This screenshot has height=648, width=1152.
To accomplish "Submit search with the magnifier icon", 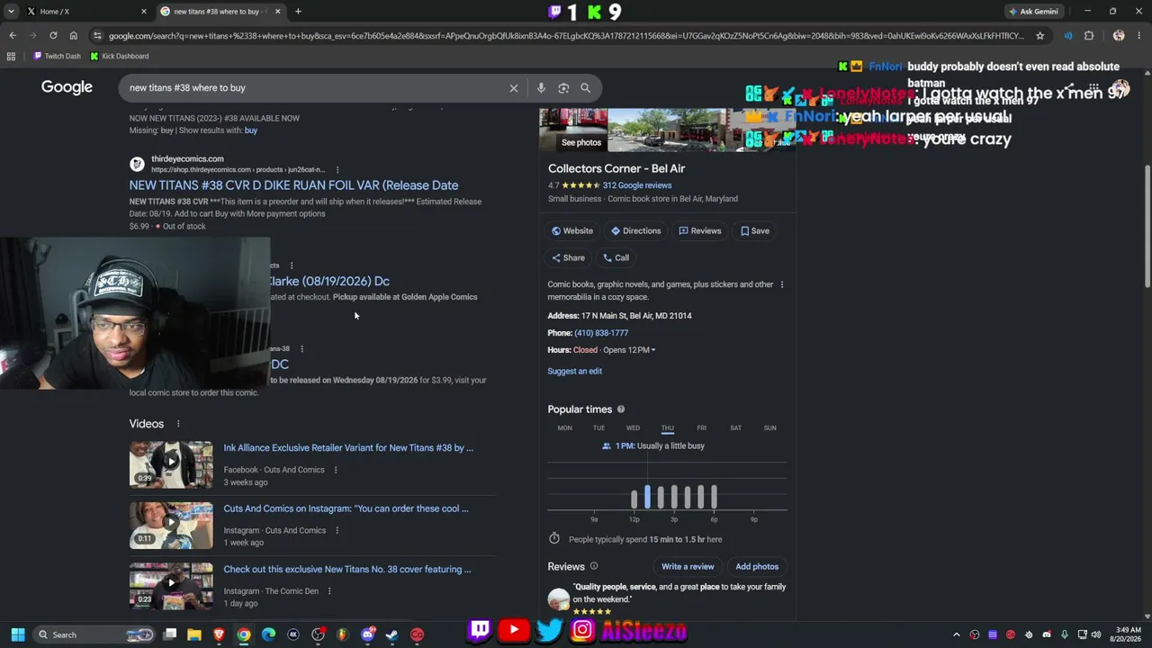I will point(585,88).
